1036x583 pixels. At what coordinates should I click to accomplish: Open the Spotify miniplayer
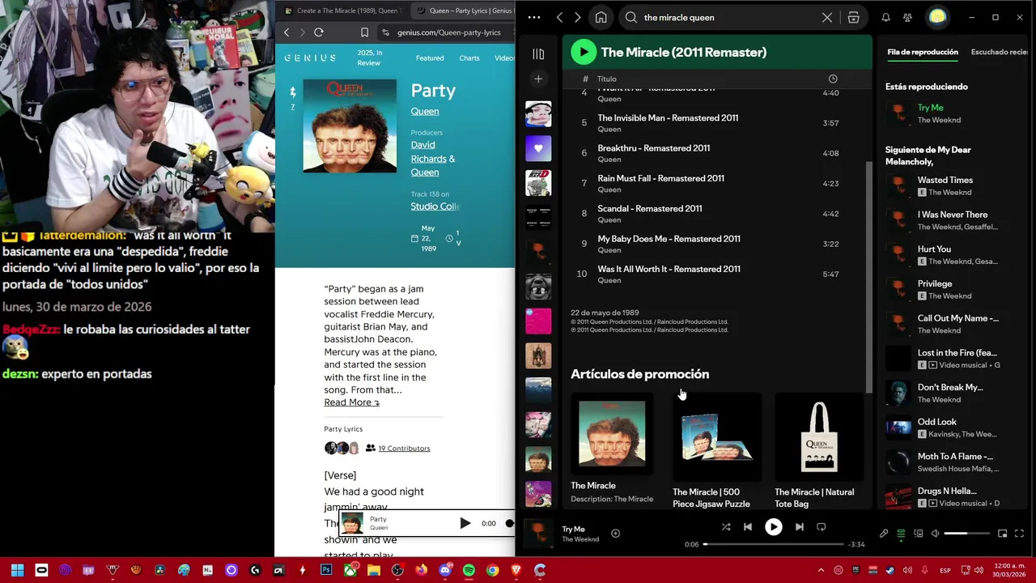click(x=1002, y=534)
